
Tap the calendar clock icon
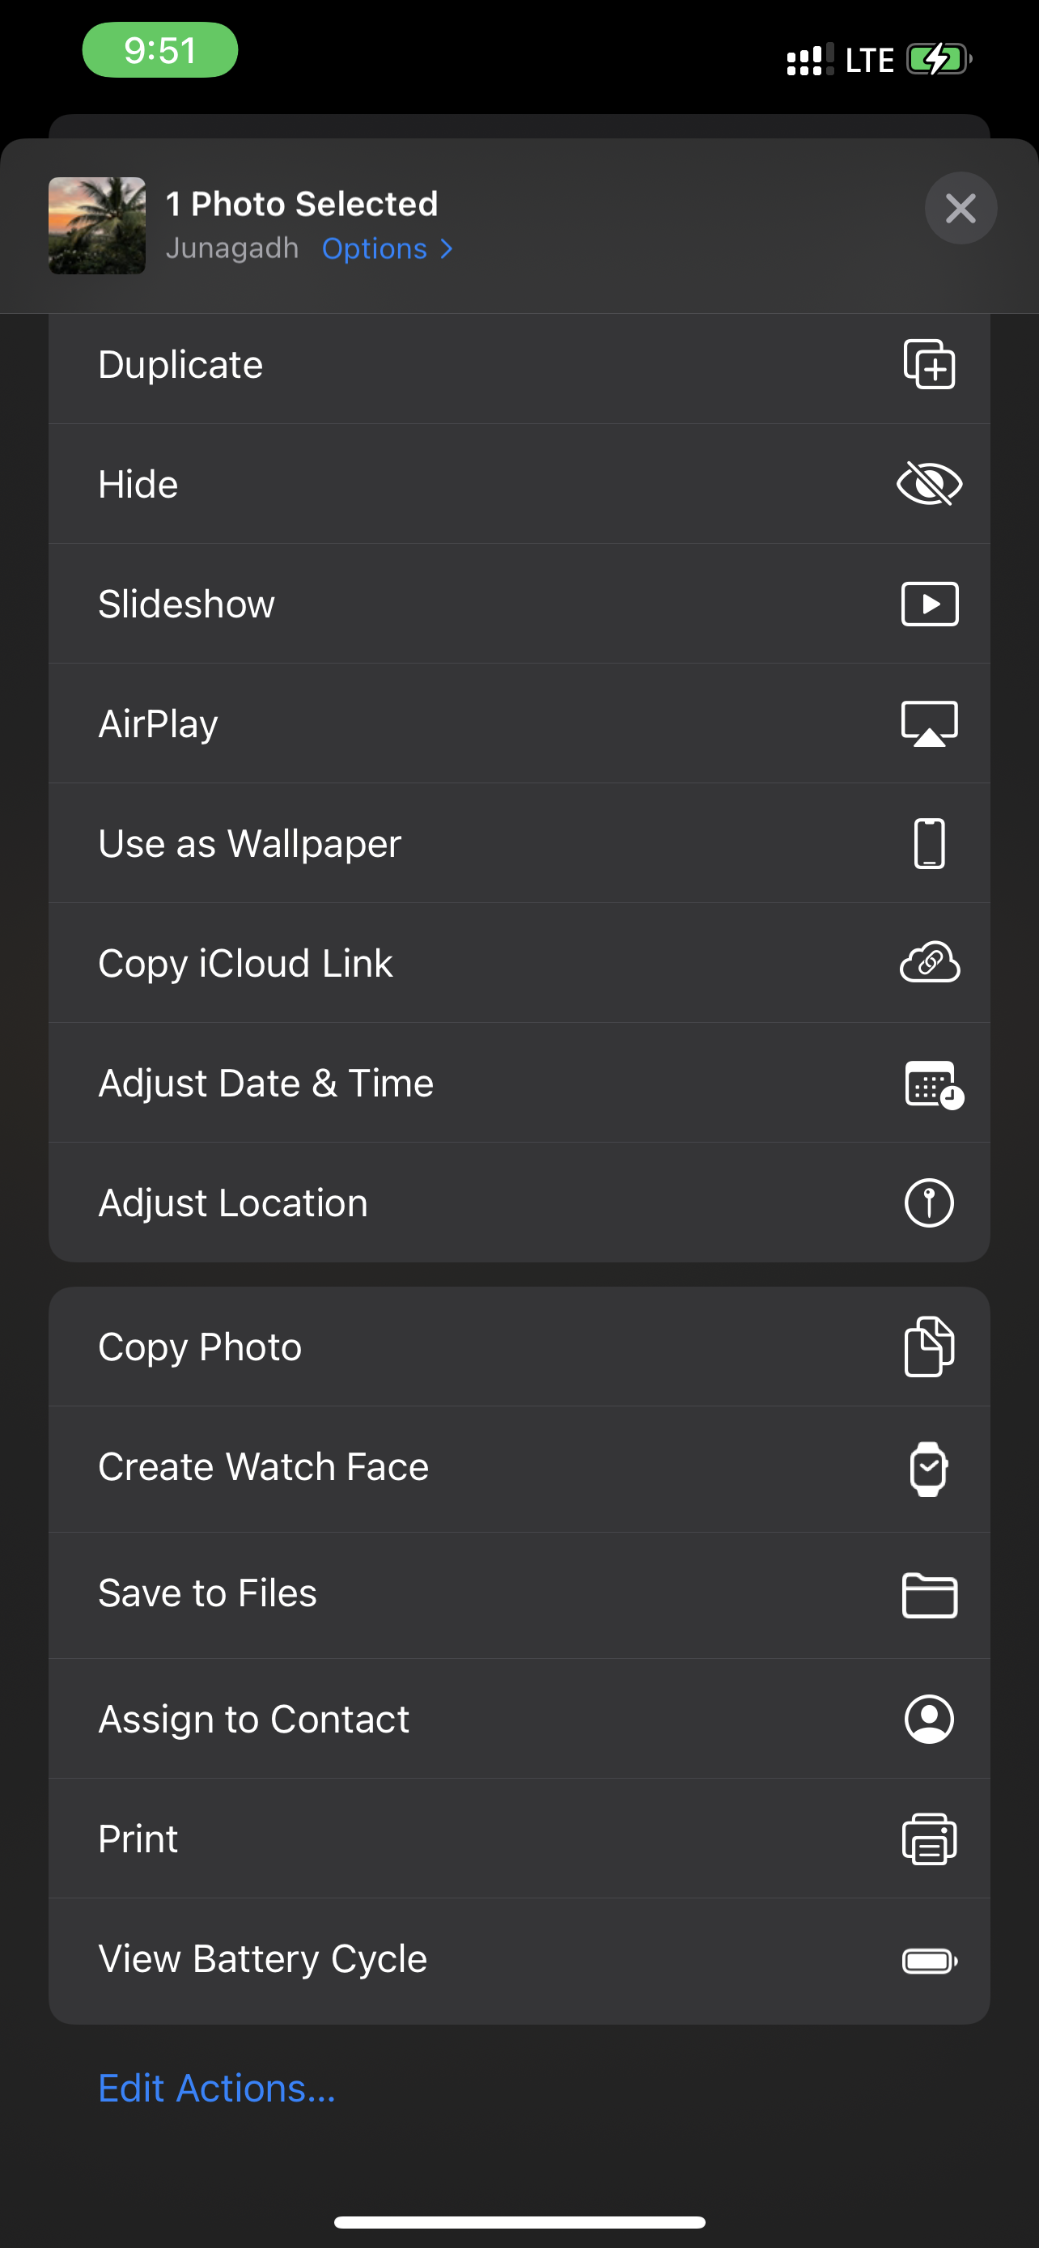pyautogui.click(x=932, y=1084)
